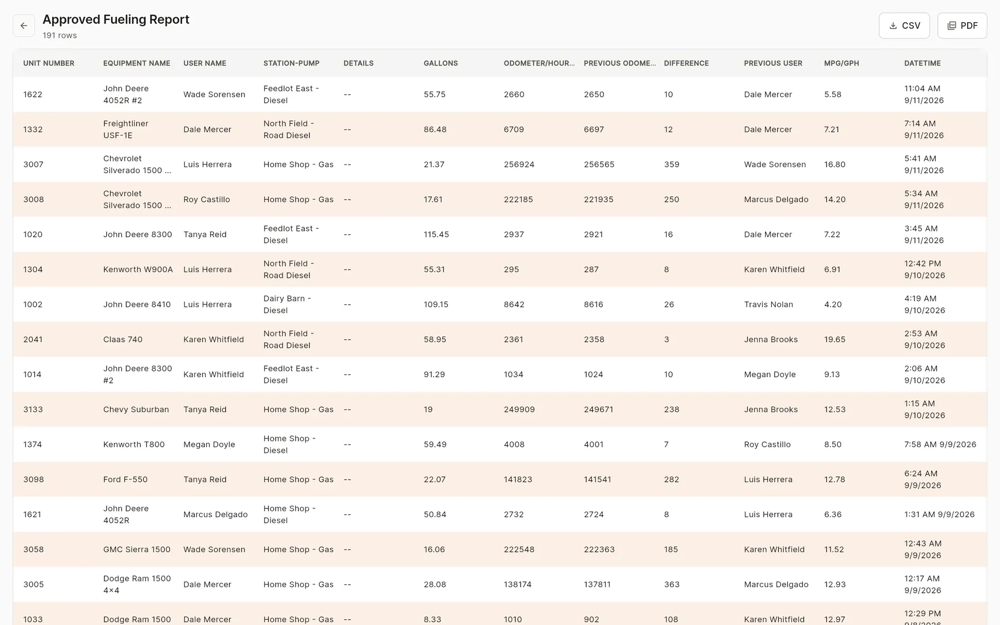Image resolution: width=1000 pixels, height=625 pixels.
Task: Click the Previous User column header
Action: [773, 63]
